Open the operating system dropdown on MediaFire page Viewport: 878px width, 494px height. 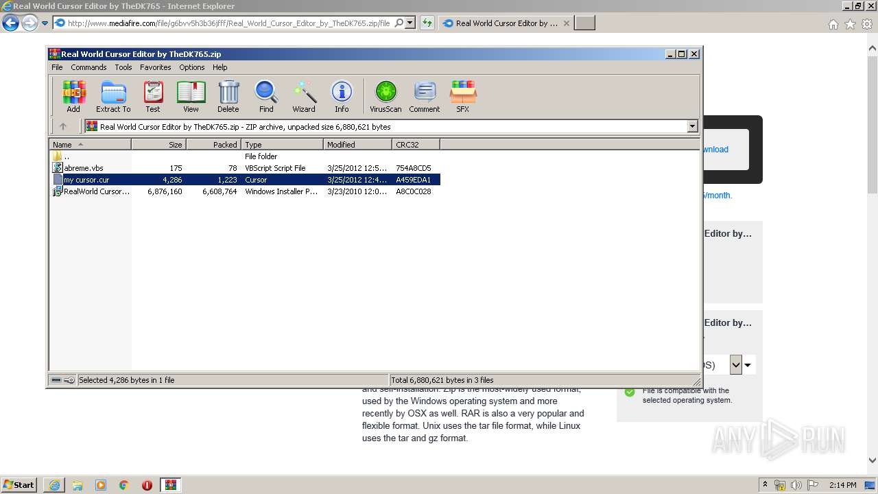(x=736, y=364)
